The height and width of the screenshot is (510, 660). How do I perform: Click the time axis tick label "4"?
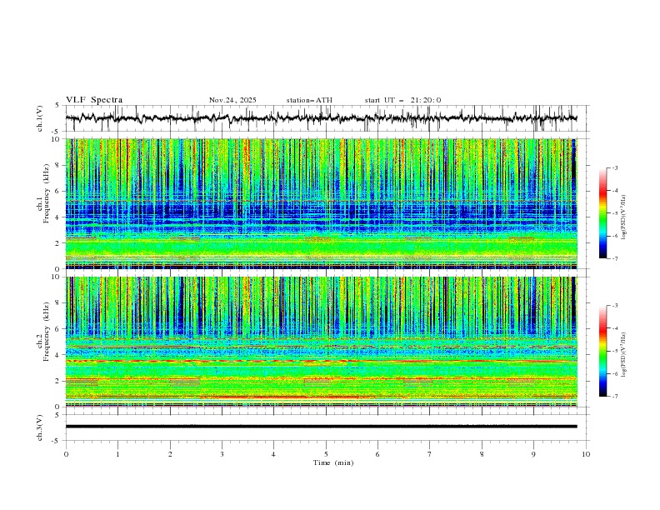[x=273, y=454]
